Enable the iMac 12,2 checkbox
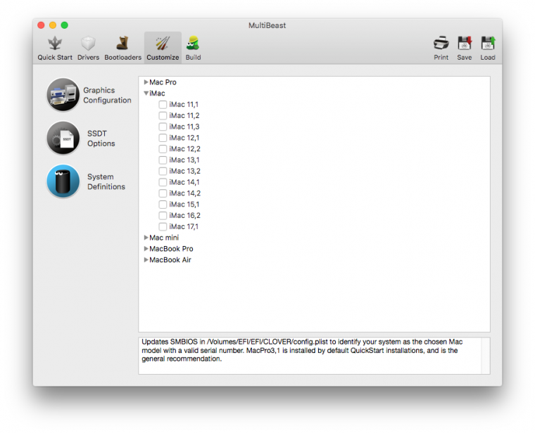 pos(163,149)
